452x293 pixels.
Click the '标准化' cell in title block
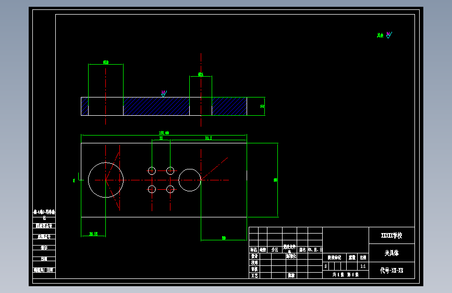(291, 256)
